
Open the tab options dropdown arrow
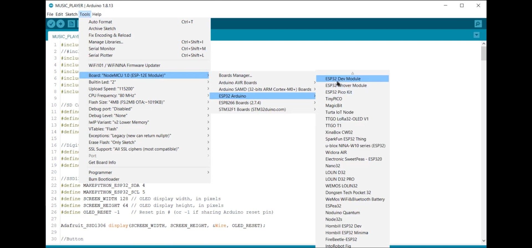477,35
